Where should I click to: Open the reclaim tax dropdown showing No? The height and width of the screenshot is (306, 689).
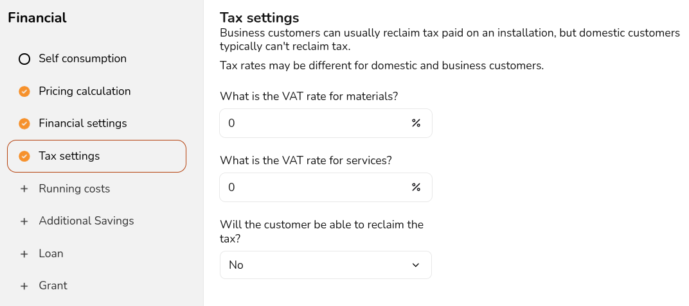coord(326,265)
